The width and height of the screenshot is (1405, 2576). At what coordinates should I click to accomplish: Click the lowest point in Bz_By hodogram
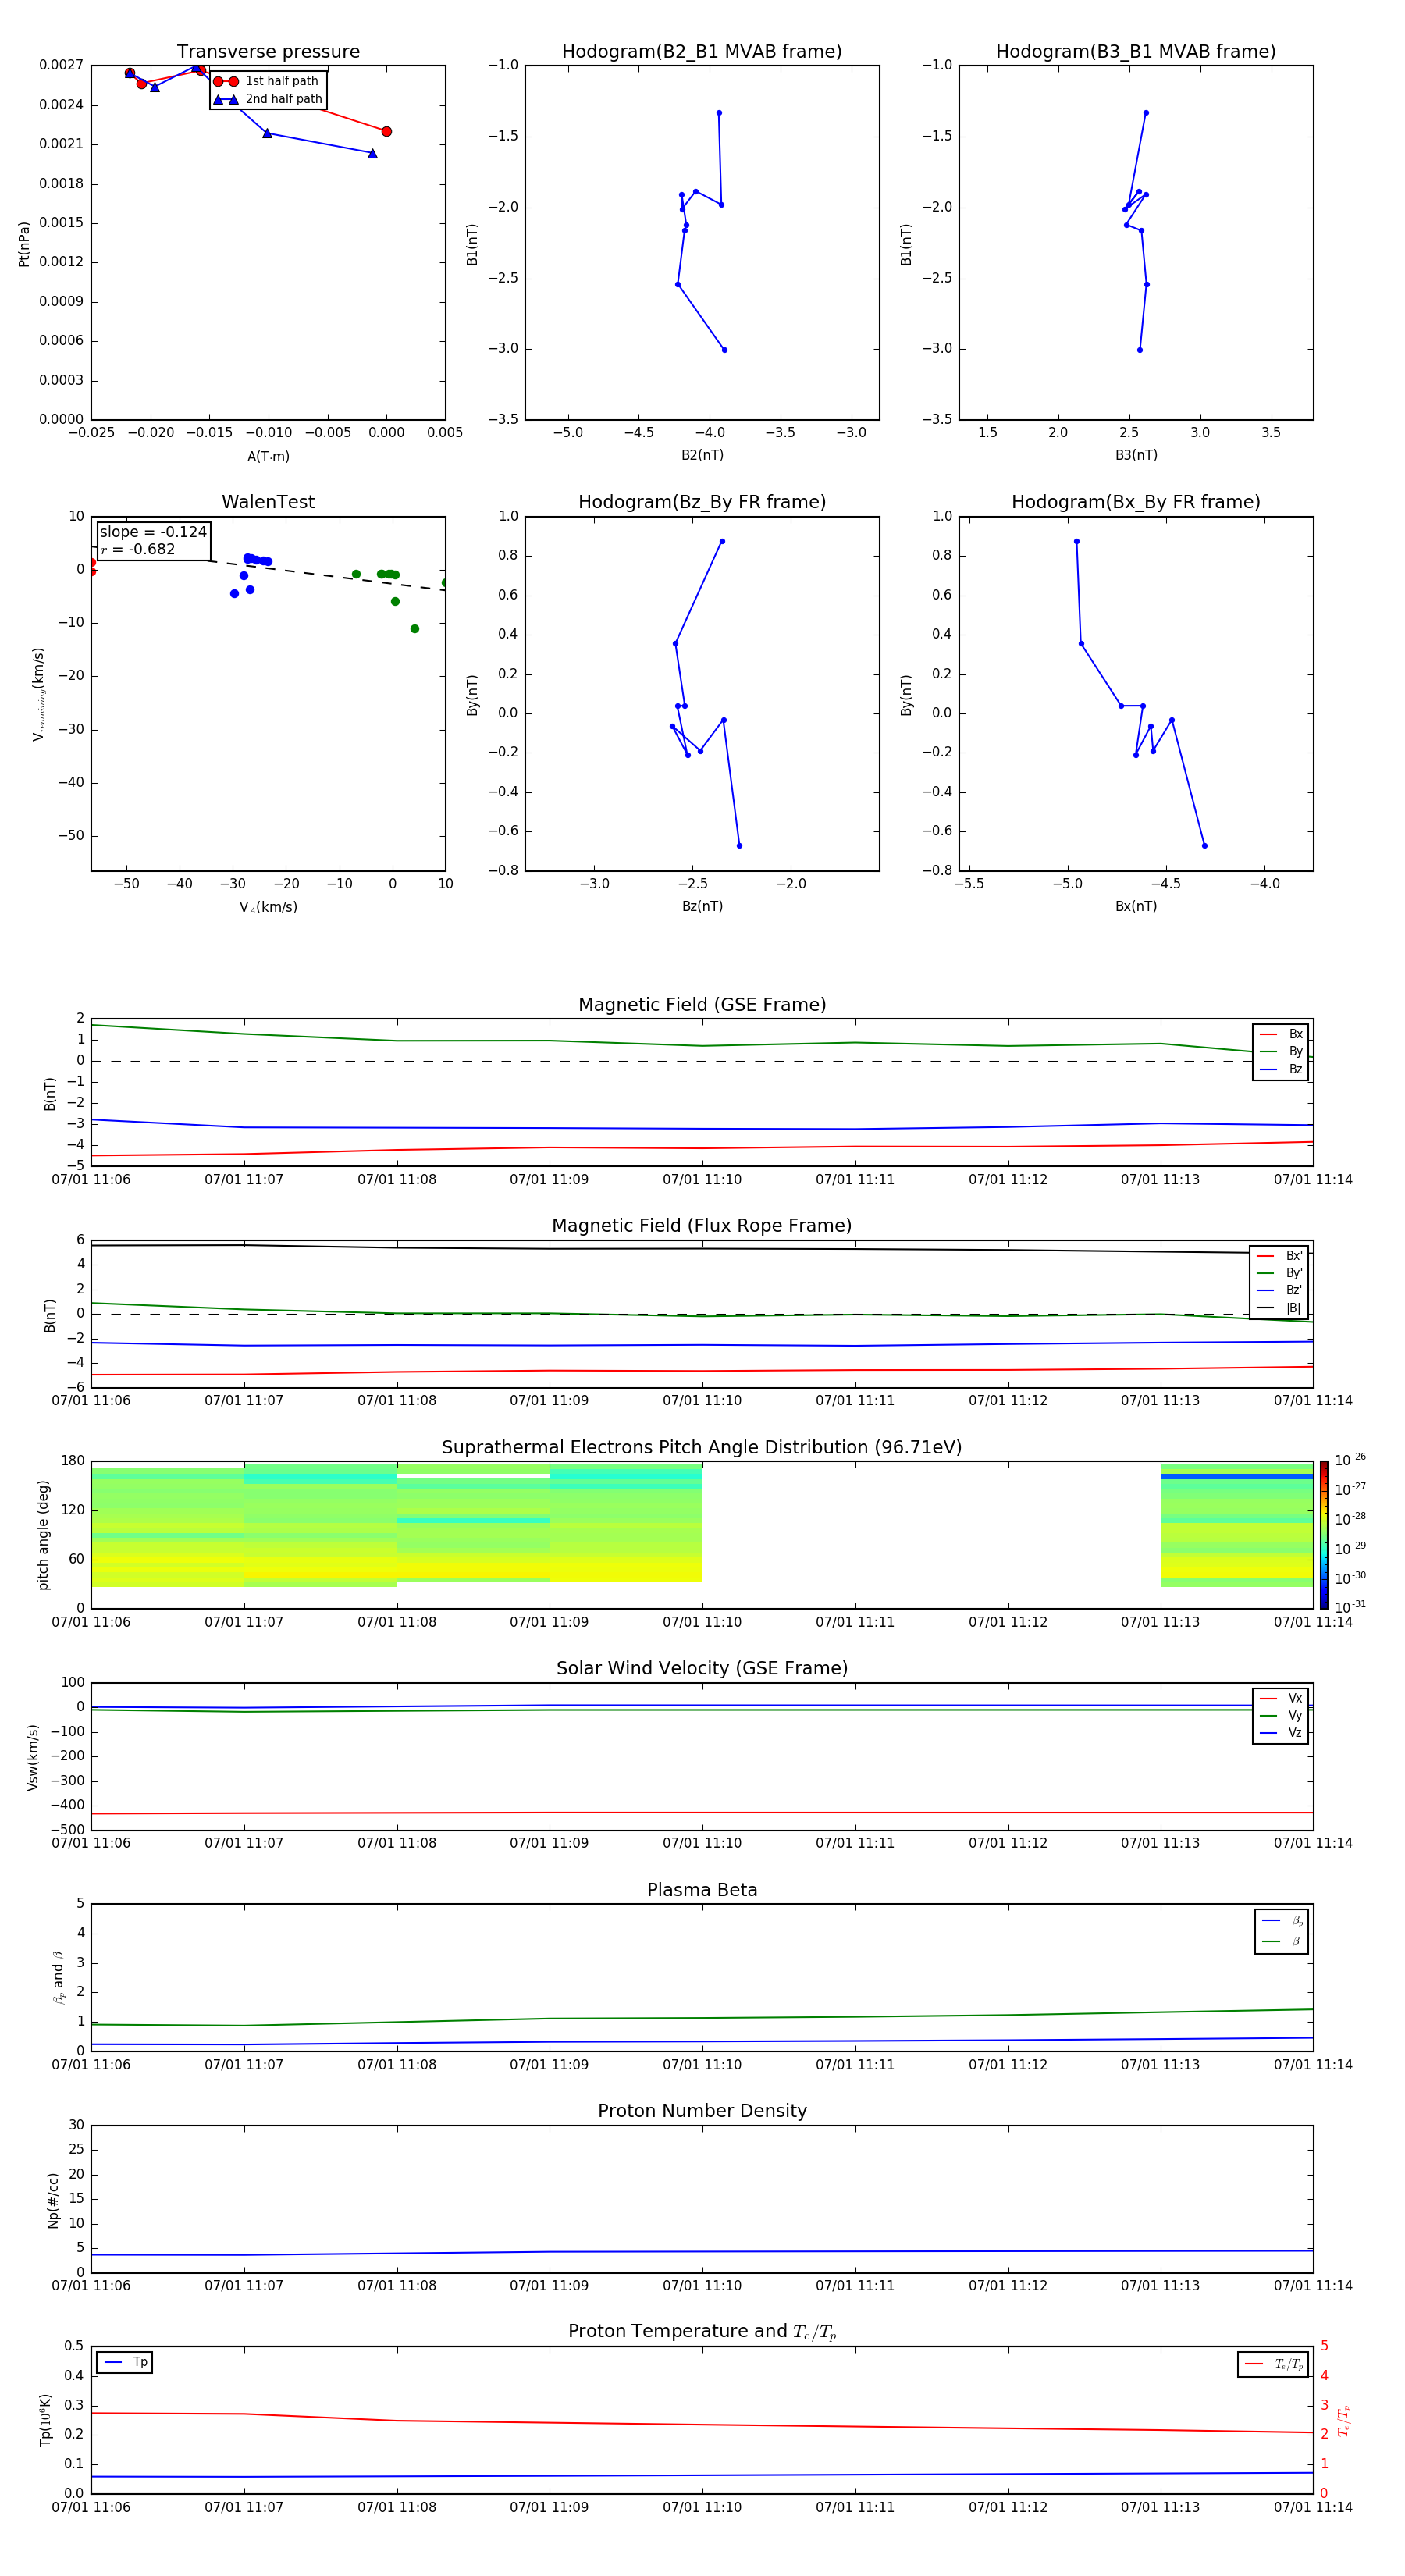(x=739, y=846)
